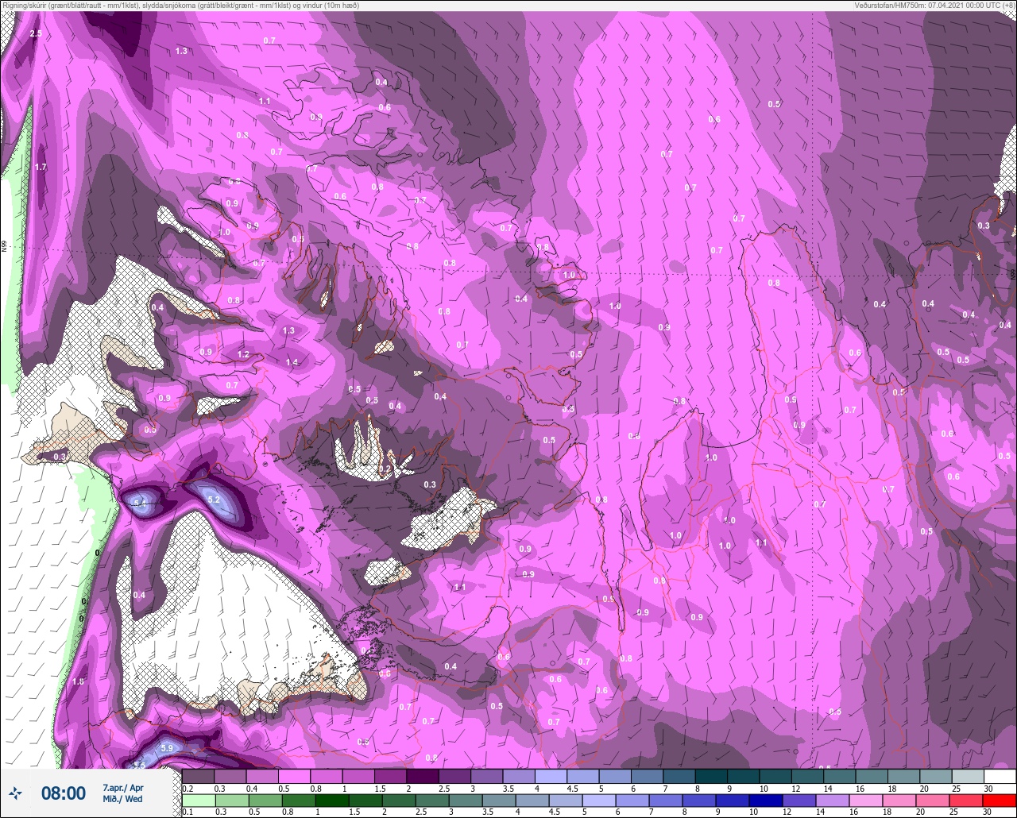Click the 08:00 forecast time label

click(x=64, y=793)
